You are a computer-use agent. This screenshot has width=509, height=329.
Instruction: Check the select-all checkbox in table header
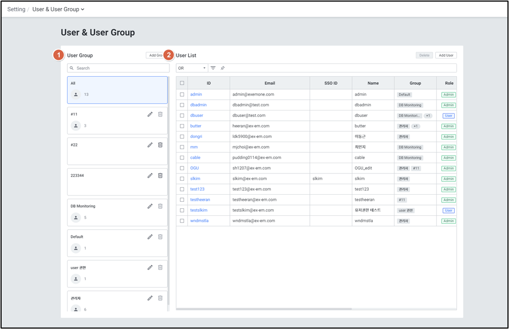(182, 83)
